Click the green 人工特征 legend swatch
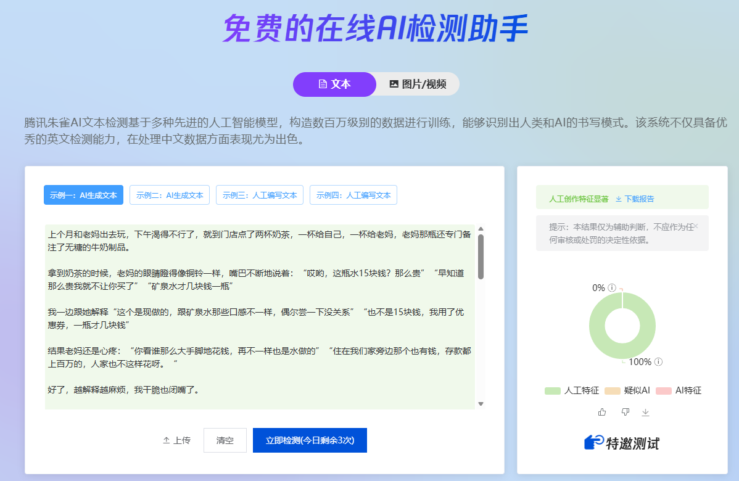 (552, 390)
